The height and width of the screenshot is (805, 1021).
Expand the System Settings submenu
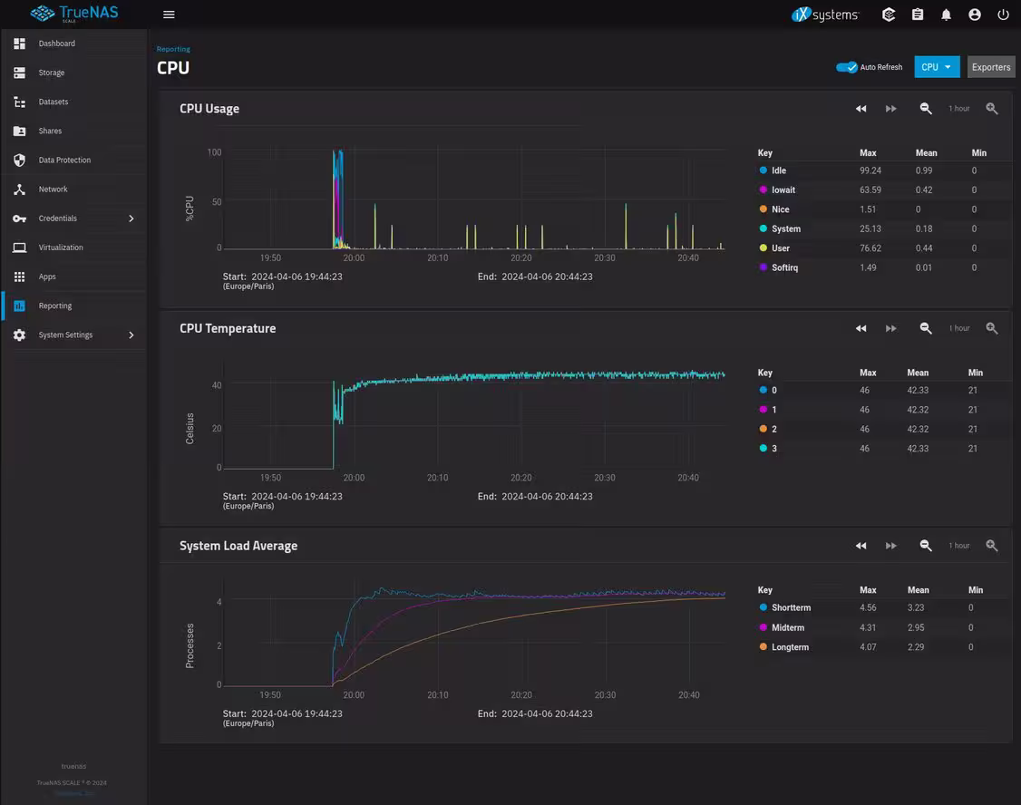point(131,335)
